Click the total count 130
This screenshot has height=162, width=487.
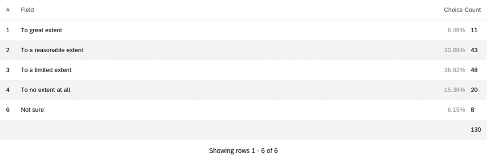(476, 129)
